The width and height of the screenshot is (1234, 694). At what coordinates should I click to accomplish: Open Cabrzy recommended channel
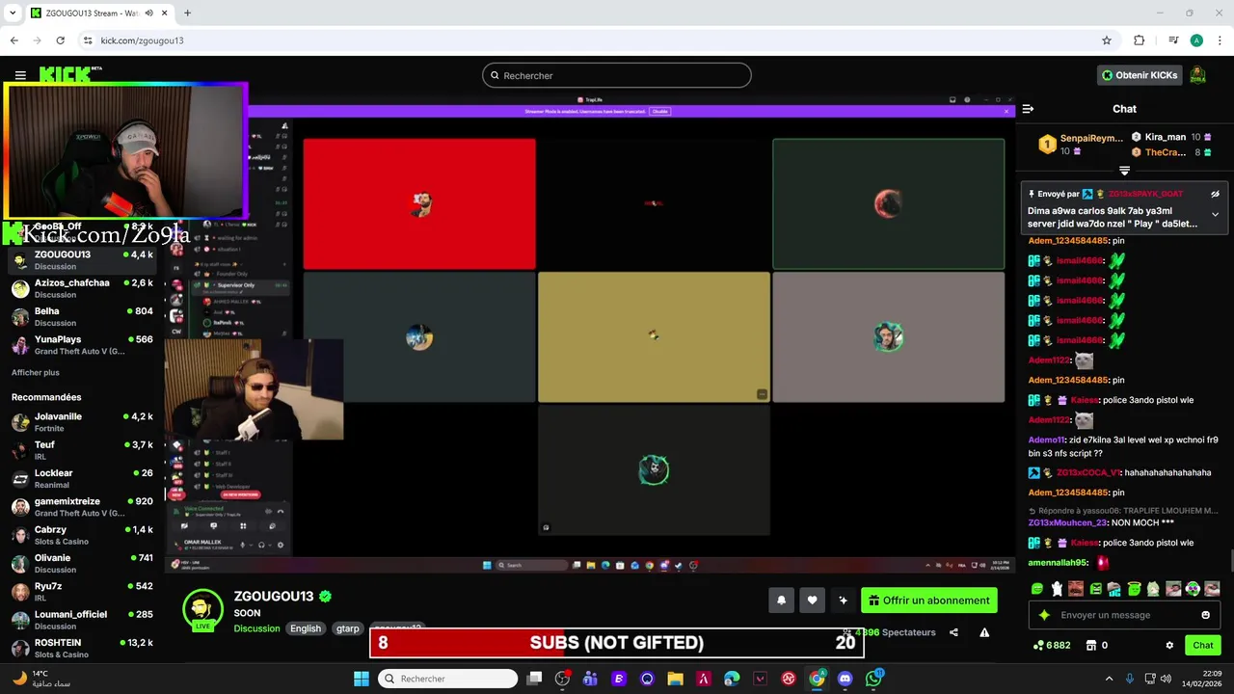(82, 535)
